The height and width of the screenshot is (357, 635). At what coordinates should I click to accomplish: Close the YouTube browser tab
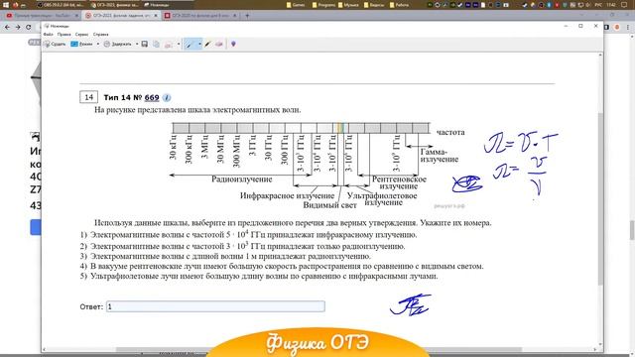tap(76, 16)
